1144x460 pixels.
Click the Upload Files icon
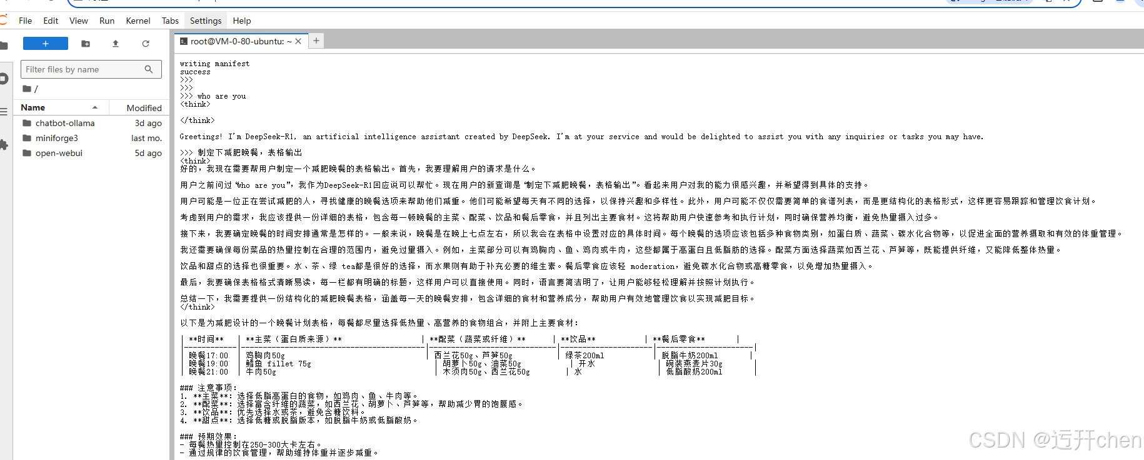pos(116,44)
